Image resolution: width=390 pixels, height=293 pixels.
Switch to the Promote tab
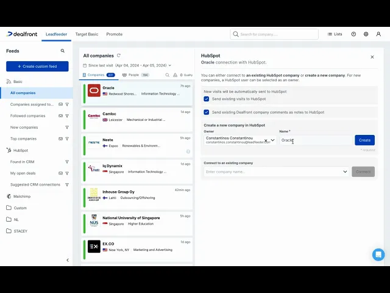pyautogui.click(x=115, y=34)
